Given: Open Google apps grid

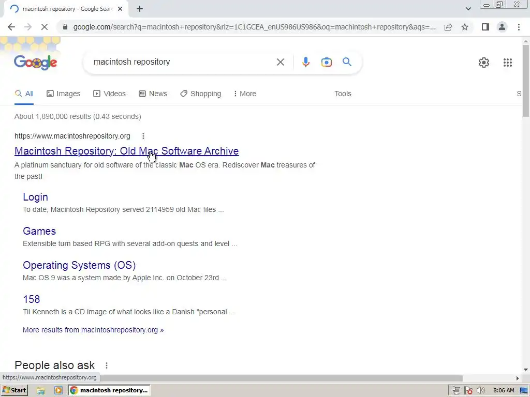Looking at the screenshot, I should coord(507,63).
